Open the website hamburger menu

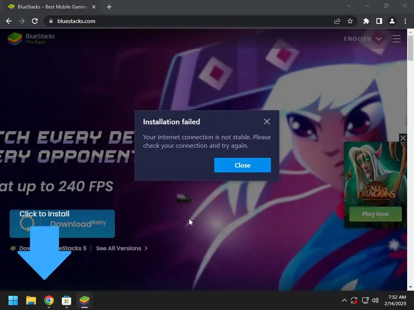pyautogui.click(x=396, y=39)
